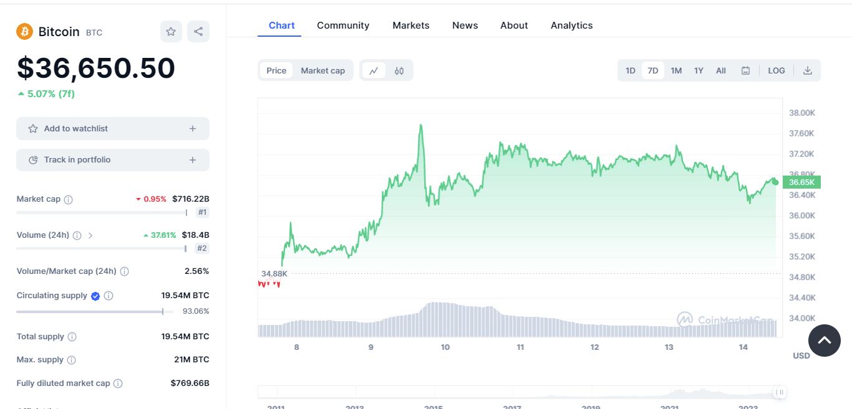This screenshot has width=852, height=409.
Task: Click the blue verified badge on Circulating supply
Action: [x=95, y=296]
